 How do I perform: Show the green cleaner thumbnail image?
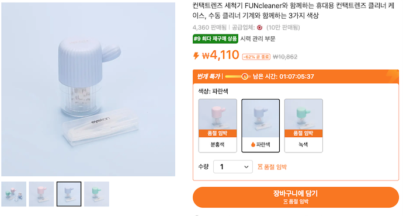(96, 194)
